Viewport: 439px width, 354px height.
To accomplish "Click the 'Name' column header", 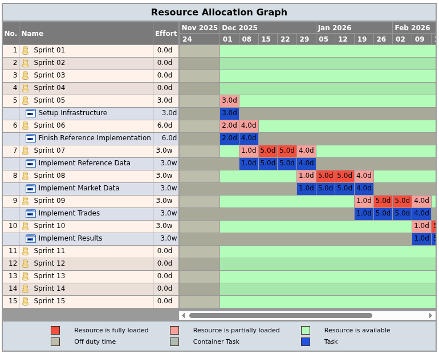I will [x=86, y=34].
